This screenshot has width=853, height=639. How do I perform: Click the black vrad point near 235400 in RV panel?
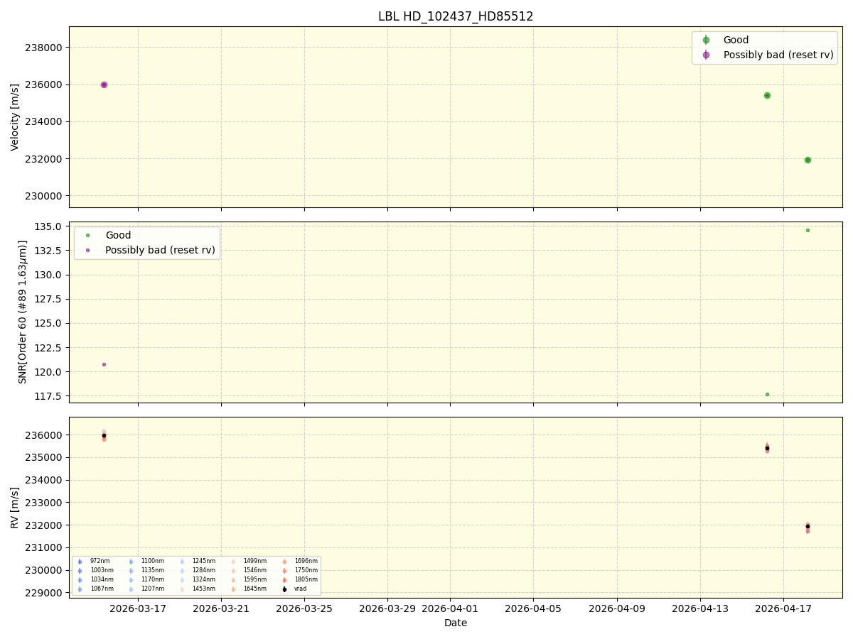(x=767, y=448)
